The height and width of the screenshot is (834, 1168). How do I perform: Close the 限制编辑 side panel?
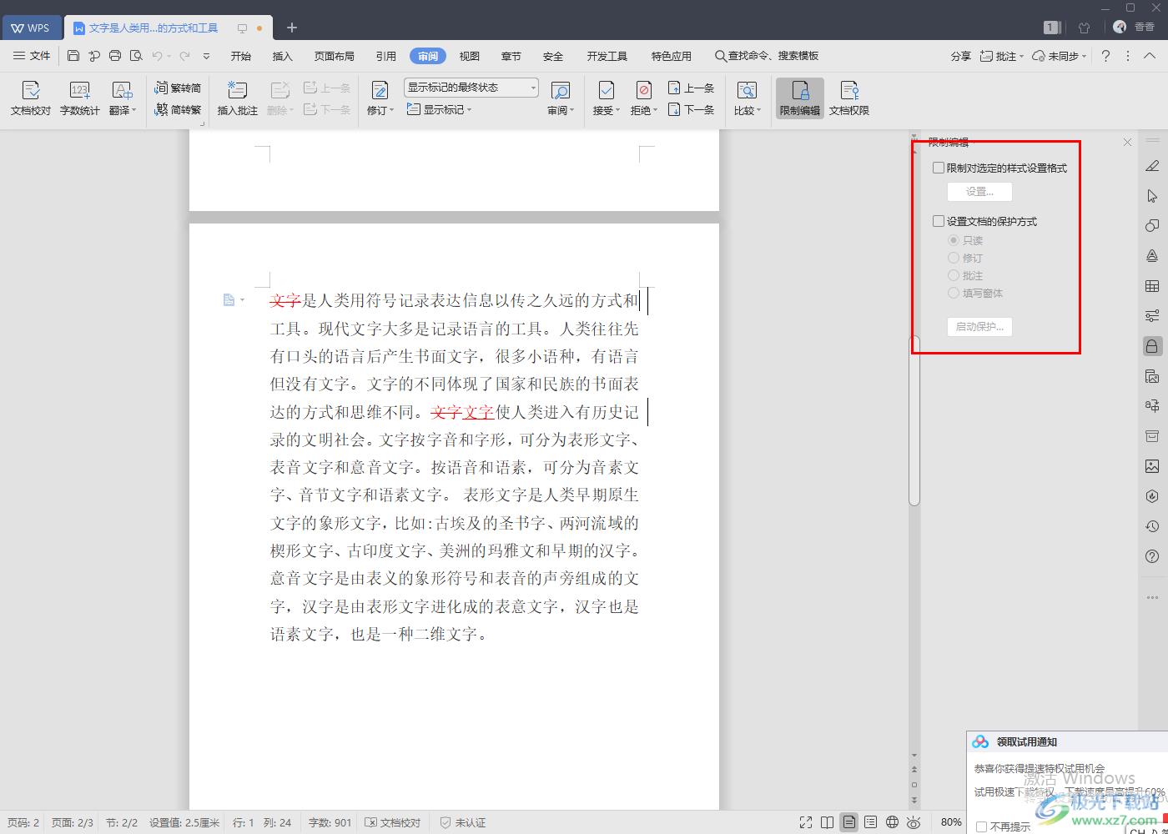[1127, 142]
